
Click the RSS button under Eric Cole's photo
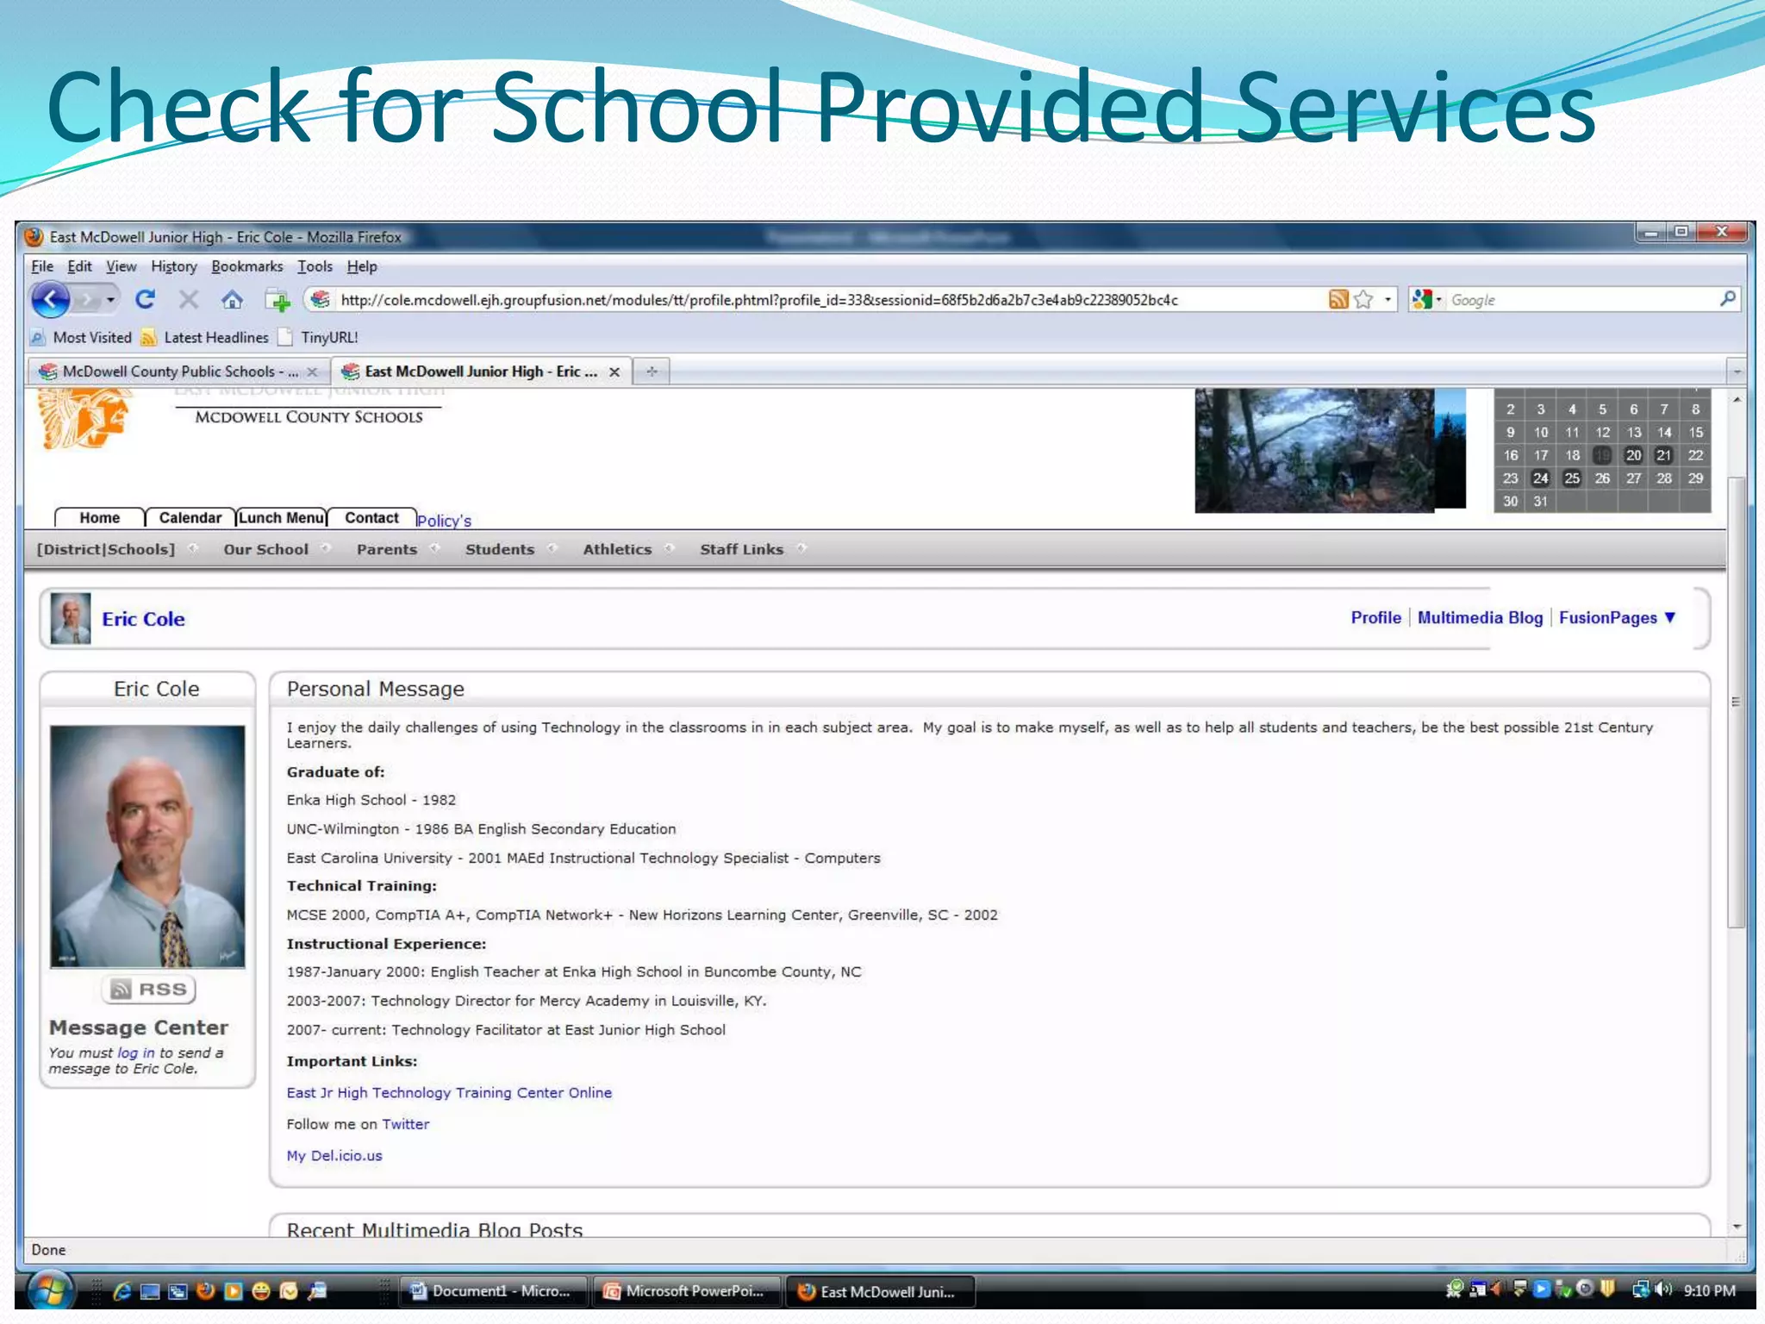[x=149, y=990]
